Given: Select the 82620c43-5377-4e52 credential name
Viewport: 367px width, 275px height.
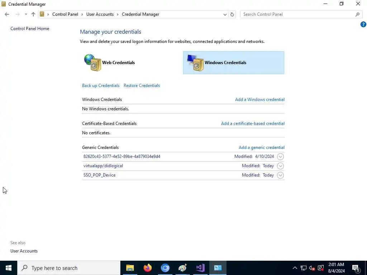Looking at the screenshot, I should [122, 156].
